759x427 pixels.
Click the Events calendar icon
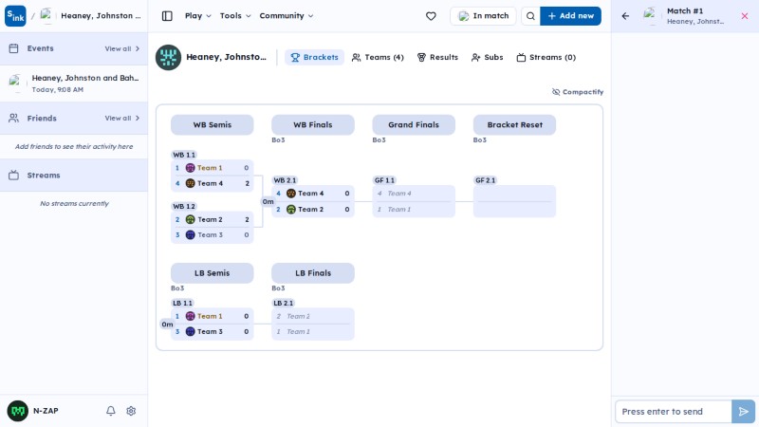pos(13,48)
